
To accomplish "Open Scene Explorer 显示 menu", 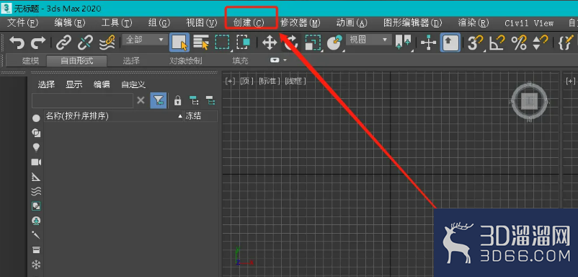I will click(x=74, y=84).
